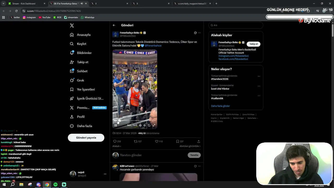Share the post via share icon
Image resolution: width=334 pixels, height=188 pixels.
click(x=199, y=142)
